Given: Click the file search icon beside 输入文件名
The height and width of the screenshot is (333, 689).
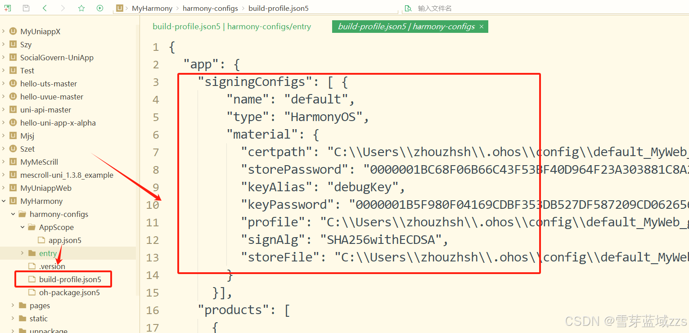Looking at the screenshot, I should (408, 8).
